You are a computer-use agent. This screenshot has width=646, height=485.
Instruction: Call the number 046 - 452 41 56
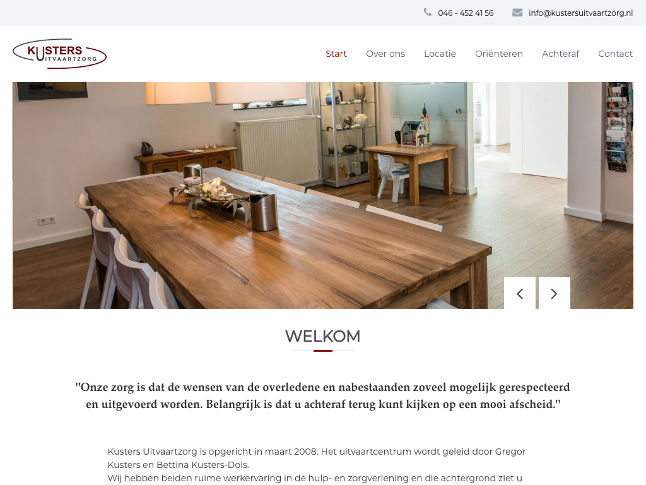click(466, 13)
